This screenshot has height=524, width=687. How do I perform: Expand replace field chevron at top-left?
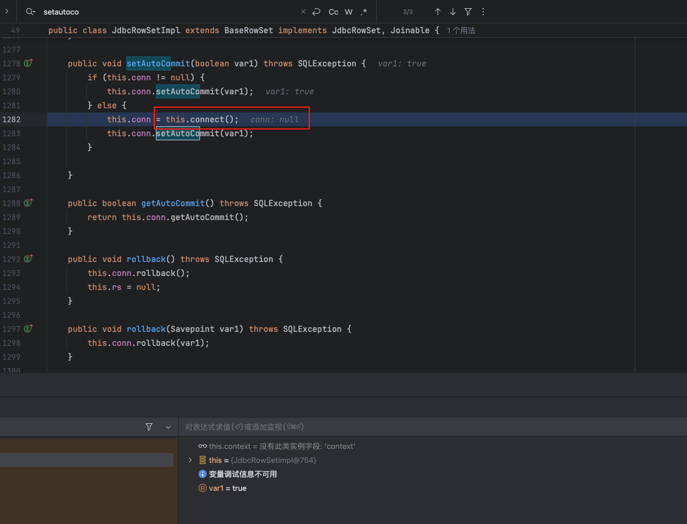point(6,11)
